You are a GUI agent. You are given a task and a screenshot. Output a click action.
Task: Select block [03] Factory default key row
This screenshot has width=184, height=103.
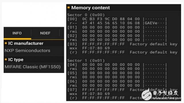coord(122,44)
